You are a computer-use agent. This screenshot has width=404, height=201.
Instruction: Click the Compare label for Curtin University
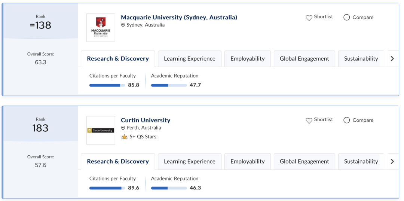[x=363, y=120]
